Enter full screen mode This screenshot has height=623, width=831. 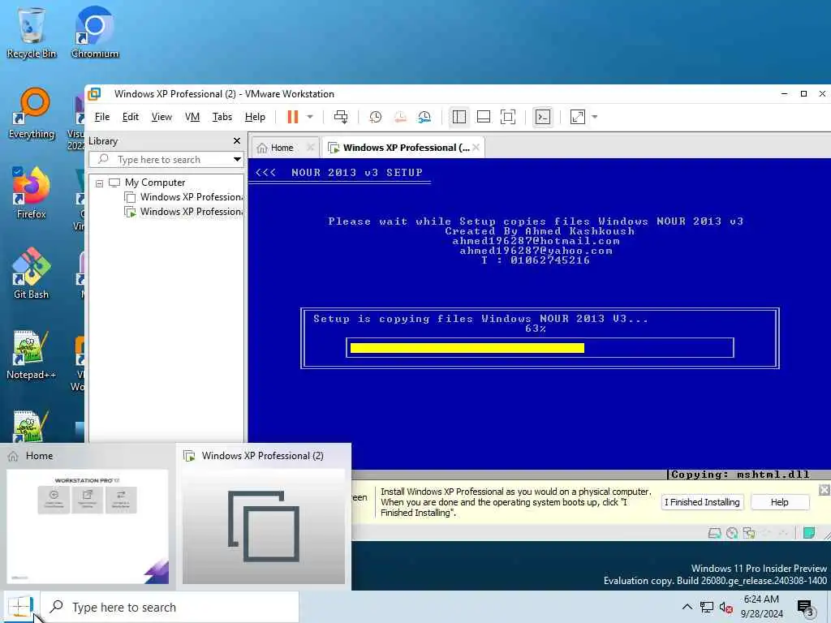(508, 117)
